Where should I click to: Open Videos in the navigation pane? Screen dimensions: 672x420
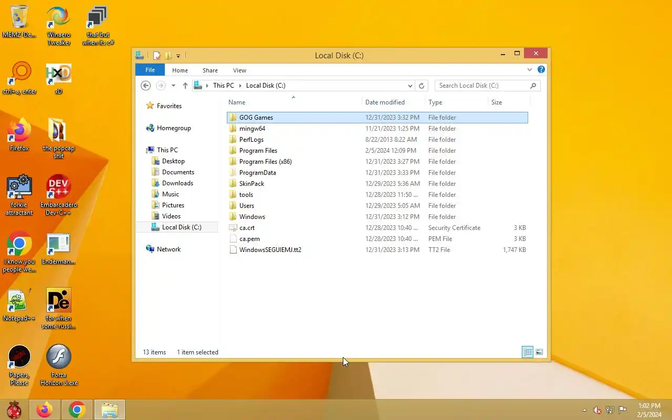pos(166,216)
